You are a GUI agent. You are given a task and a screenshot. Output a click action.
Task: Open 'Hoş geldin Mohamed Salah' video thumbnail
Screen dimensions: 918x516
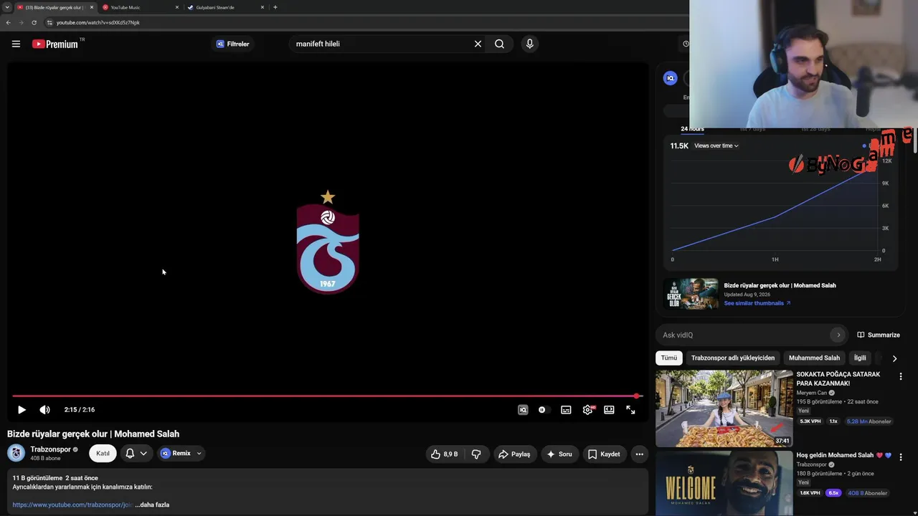[x=724, y=483]
